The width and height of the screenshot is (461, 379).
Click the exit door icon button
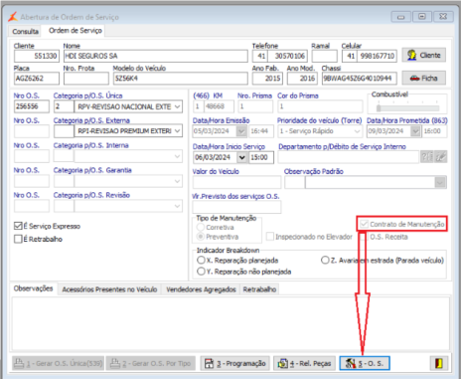coord(439,363)
